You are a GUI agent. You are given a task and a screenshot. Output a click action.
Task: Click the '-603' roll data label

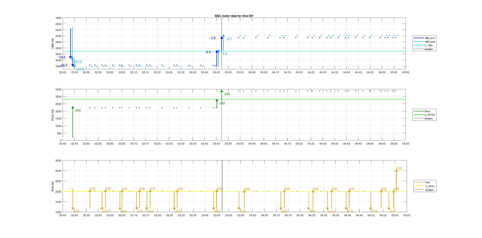(x=217, y=212)
